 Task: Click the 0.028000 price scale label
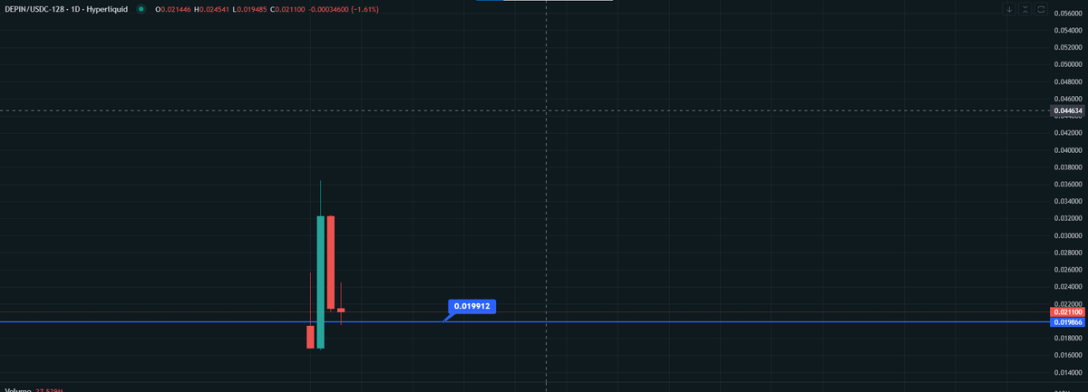pyautogui.click(x=1068, y=253)
